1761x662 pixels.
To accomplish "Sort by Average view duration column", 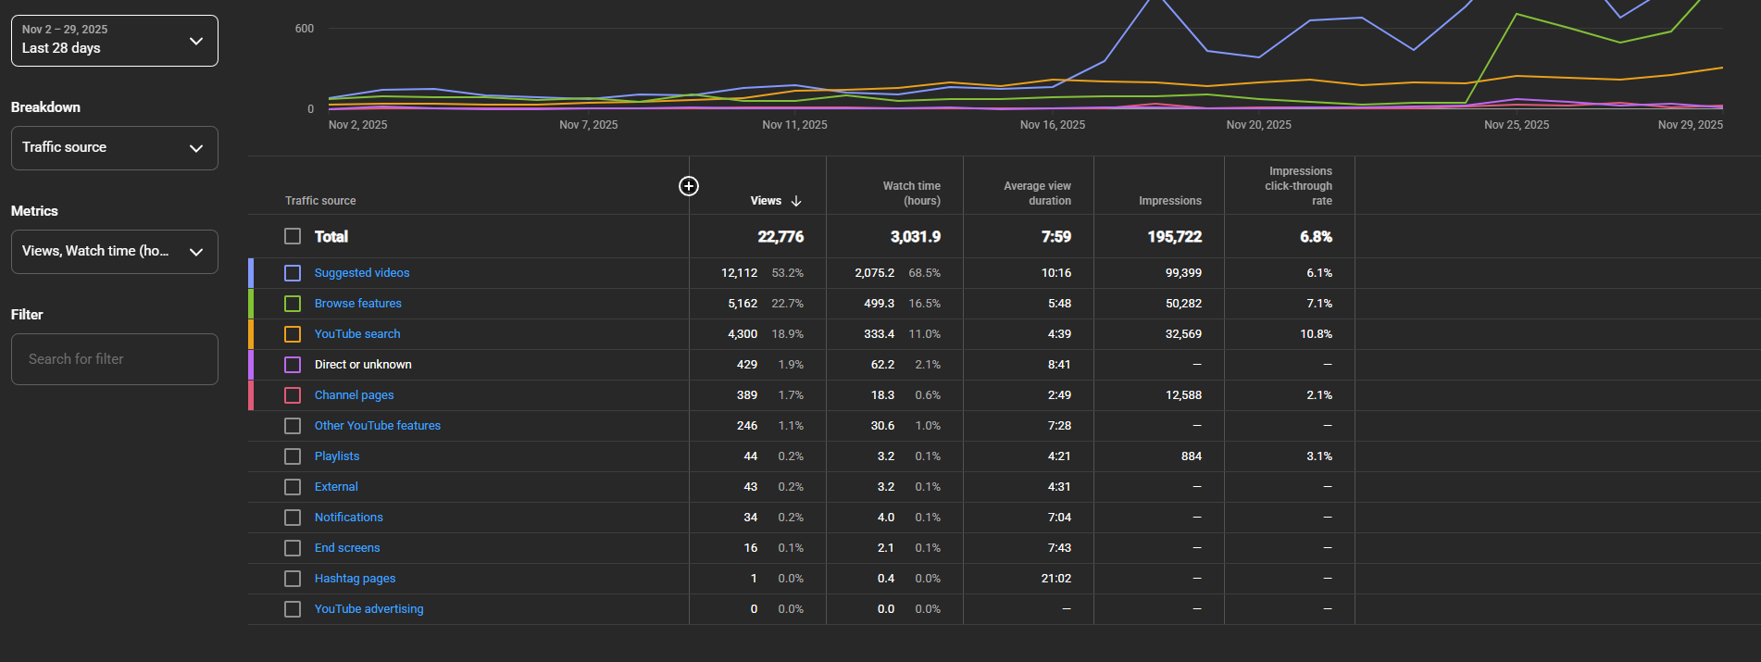I will (x=1037, y=194).
